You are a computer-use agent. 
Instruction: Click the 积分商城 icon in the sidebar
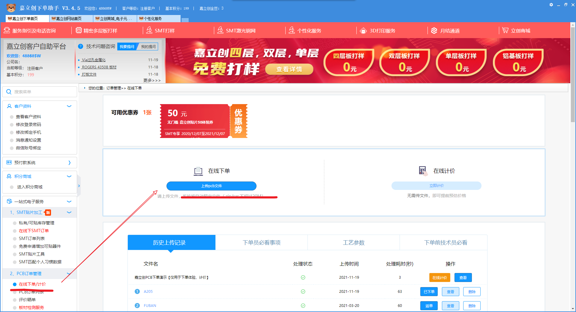pos(9,176)
